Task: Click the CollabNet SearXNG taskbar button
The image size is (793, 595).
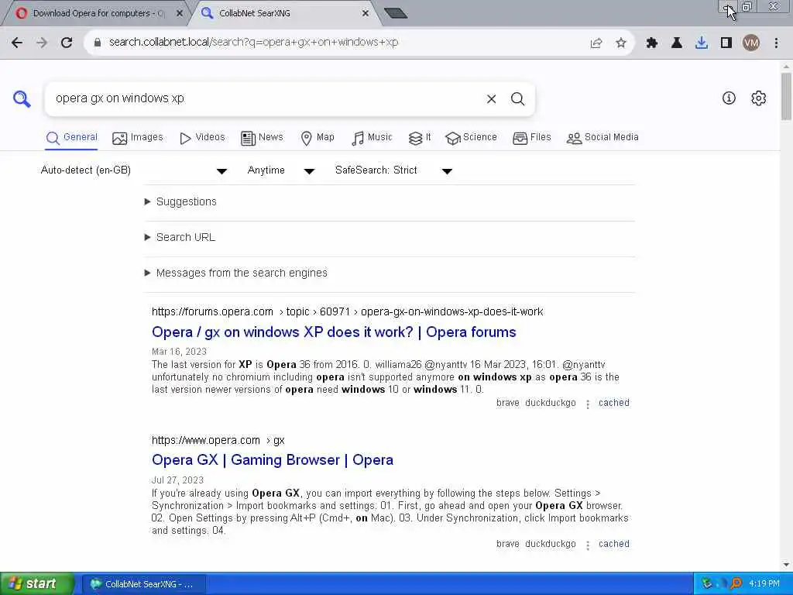Action: (x=143, y=584)
